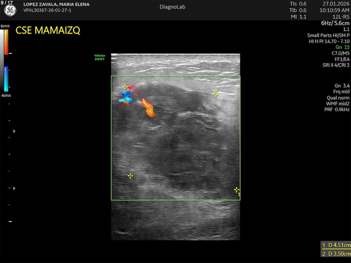351x263 pixels.
Task: Select the caliper marker labeled 2
Action: tap(215, 94)
